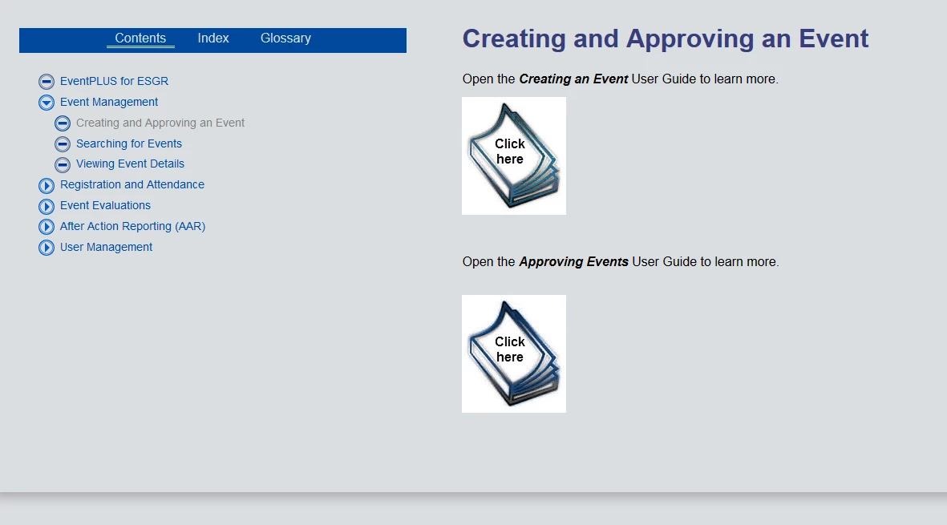Open the Registration and Attendance topic
This screenshot has width=947, height=525.
pyautogui.click(x=132, y=184)
